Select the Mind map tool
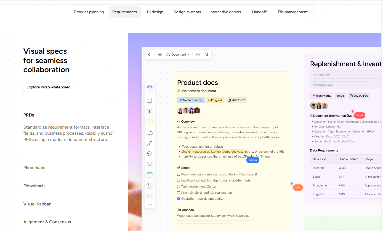The height and width of the screenshot is (233, 383). pos(150,164)
